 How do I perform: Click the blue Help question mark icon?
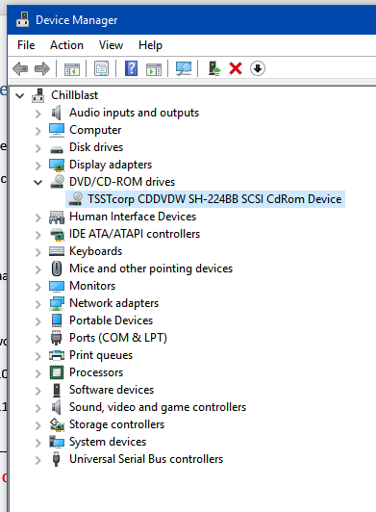coord(131,68)
